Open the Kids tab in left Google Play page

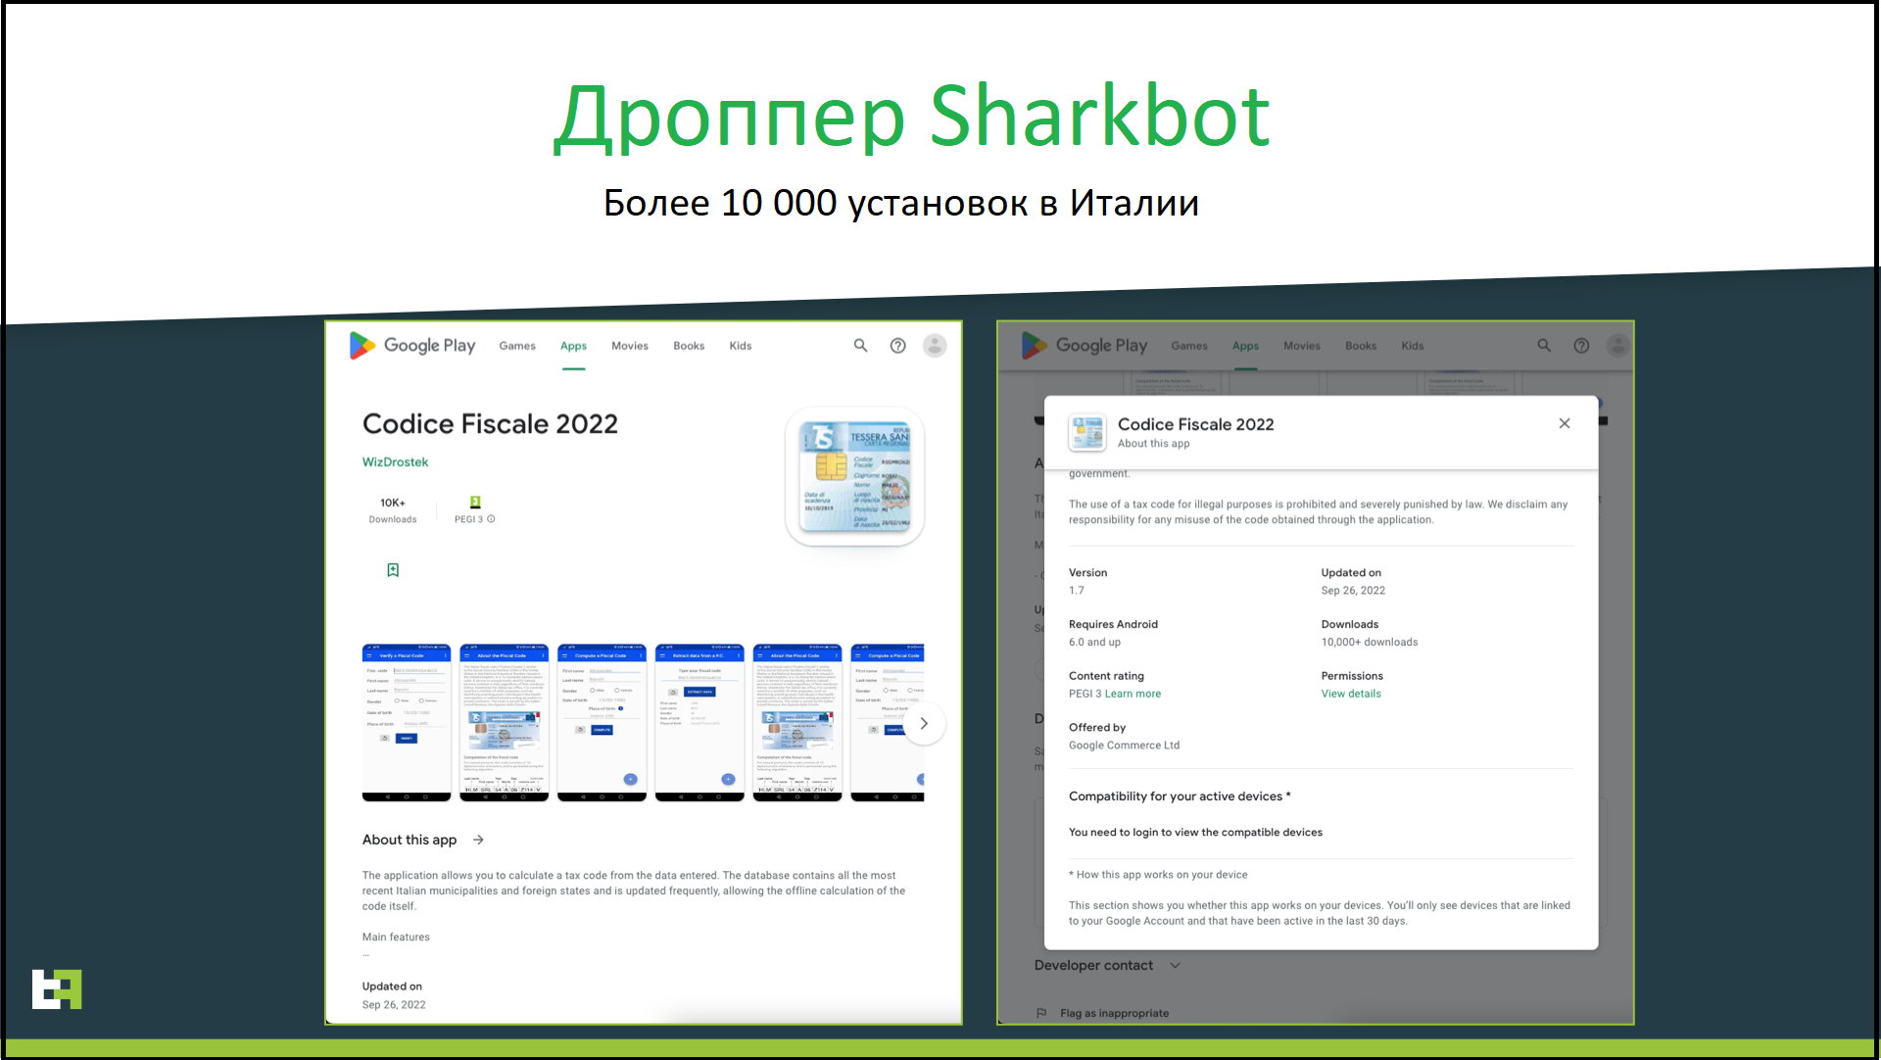click(741, 346)
